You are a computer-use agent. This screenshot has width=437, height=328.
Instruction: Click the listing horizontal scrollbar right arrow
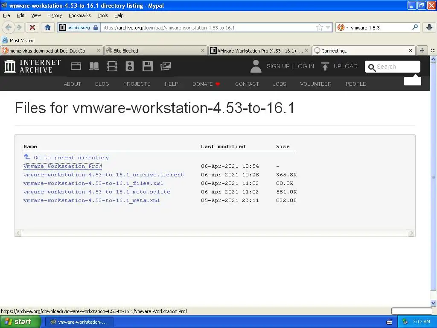point(411,233)
